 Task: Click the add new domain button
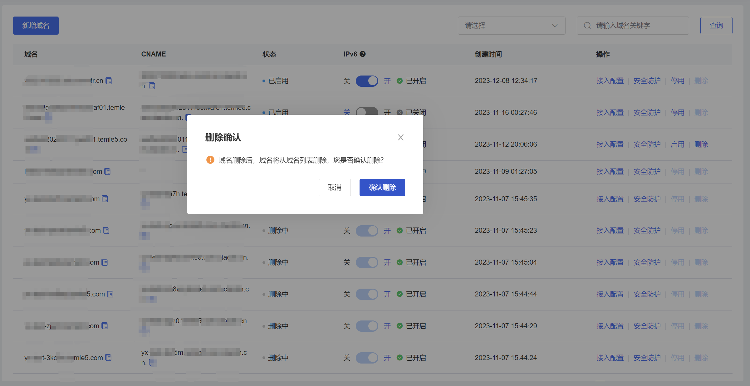pyautogui.click(x=36, y=26)
